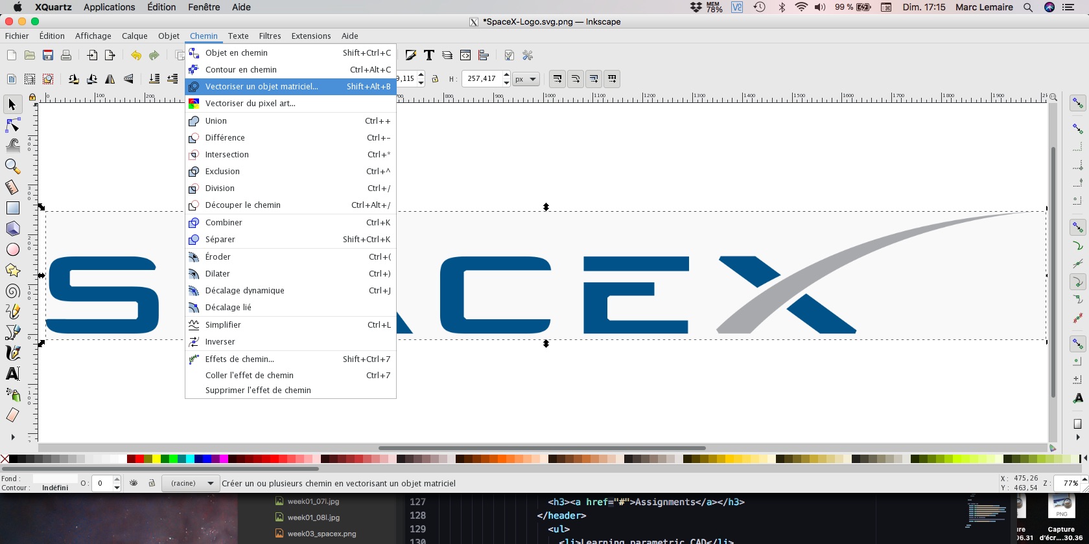This screenshot has width=1089, height=544.
Task: Click the save floppy disk icon
Action: pos(47,56)
